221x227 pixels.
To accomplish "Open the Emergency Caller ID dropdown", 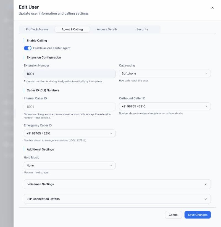I will point(70,133).
